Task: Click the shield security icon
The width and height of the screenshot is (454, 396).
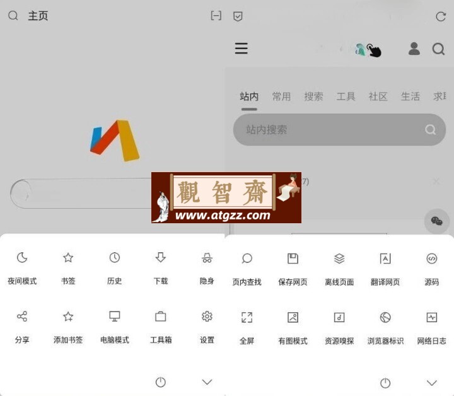Action: 238,16
